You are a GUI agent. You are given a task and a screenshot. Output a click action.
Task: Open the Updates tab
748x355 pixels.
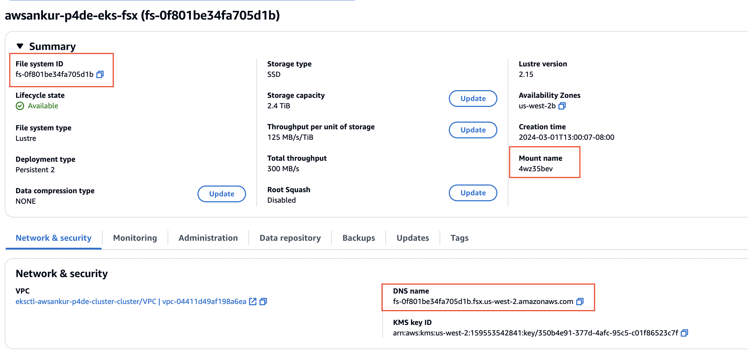pyautogui.click(x=413, y=238)
